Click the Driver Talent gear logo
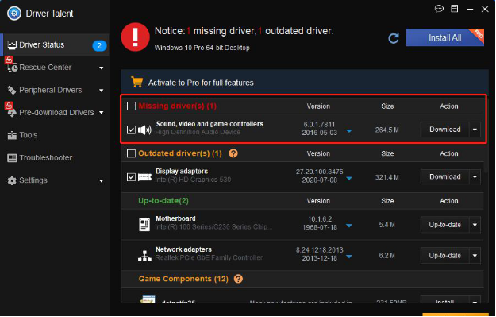 (14, 14)
